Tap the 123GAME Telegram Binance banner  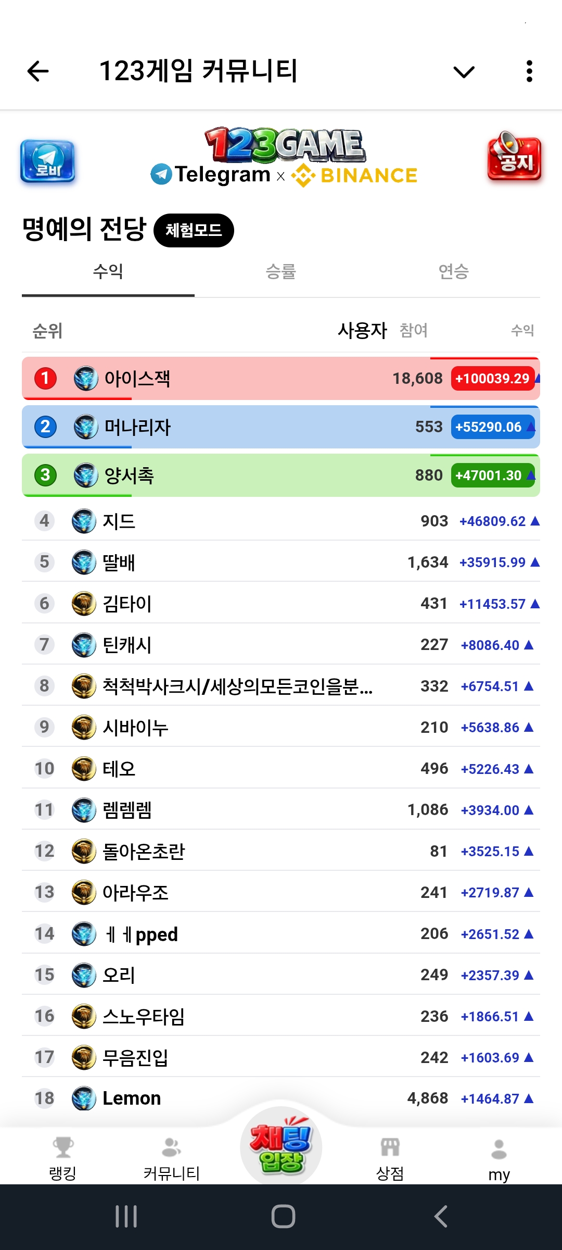(x=284, y=157)
